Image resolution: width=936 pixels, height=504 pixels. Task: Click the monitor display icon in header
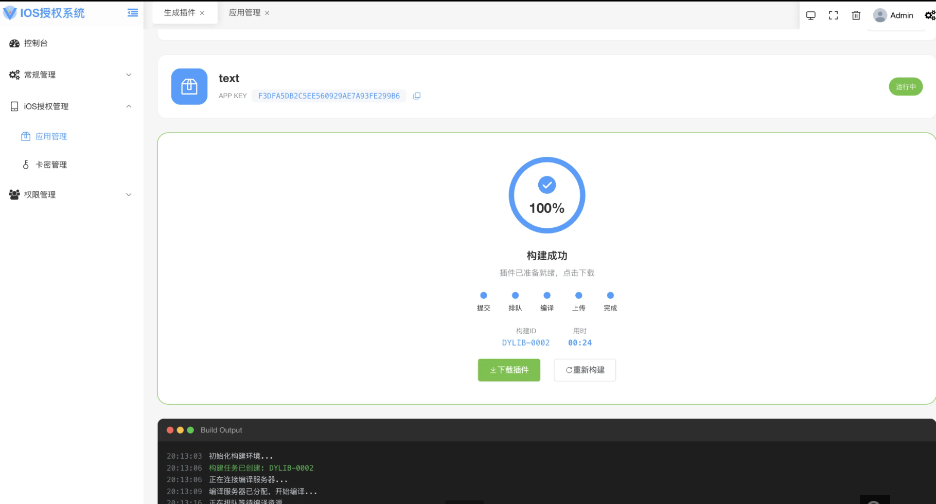pyautogui.click(x=810, y=15)
